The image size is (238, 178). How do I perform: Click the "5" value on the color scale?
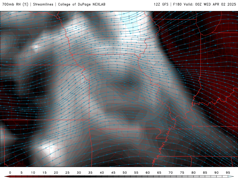[x=21, y=173]
